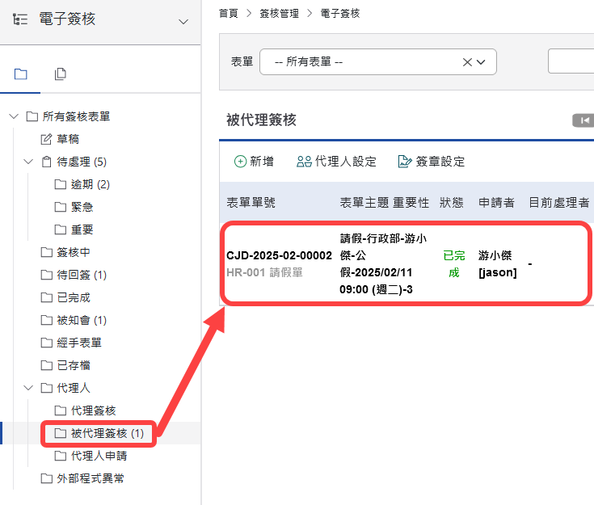Jump to first page button

(x=583, y=120)
